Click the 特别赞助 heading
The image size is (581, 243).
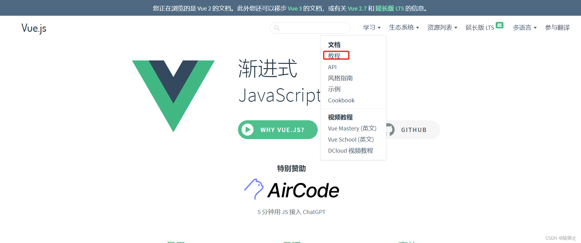291,168
